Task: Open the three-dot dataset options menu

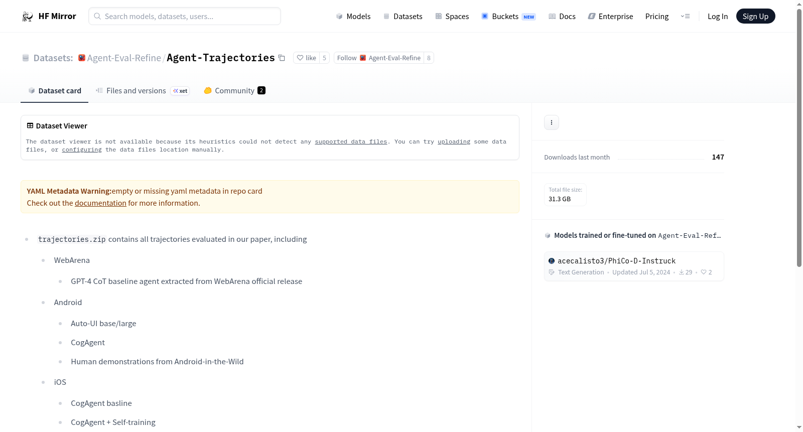Action: [552, 122]
